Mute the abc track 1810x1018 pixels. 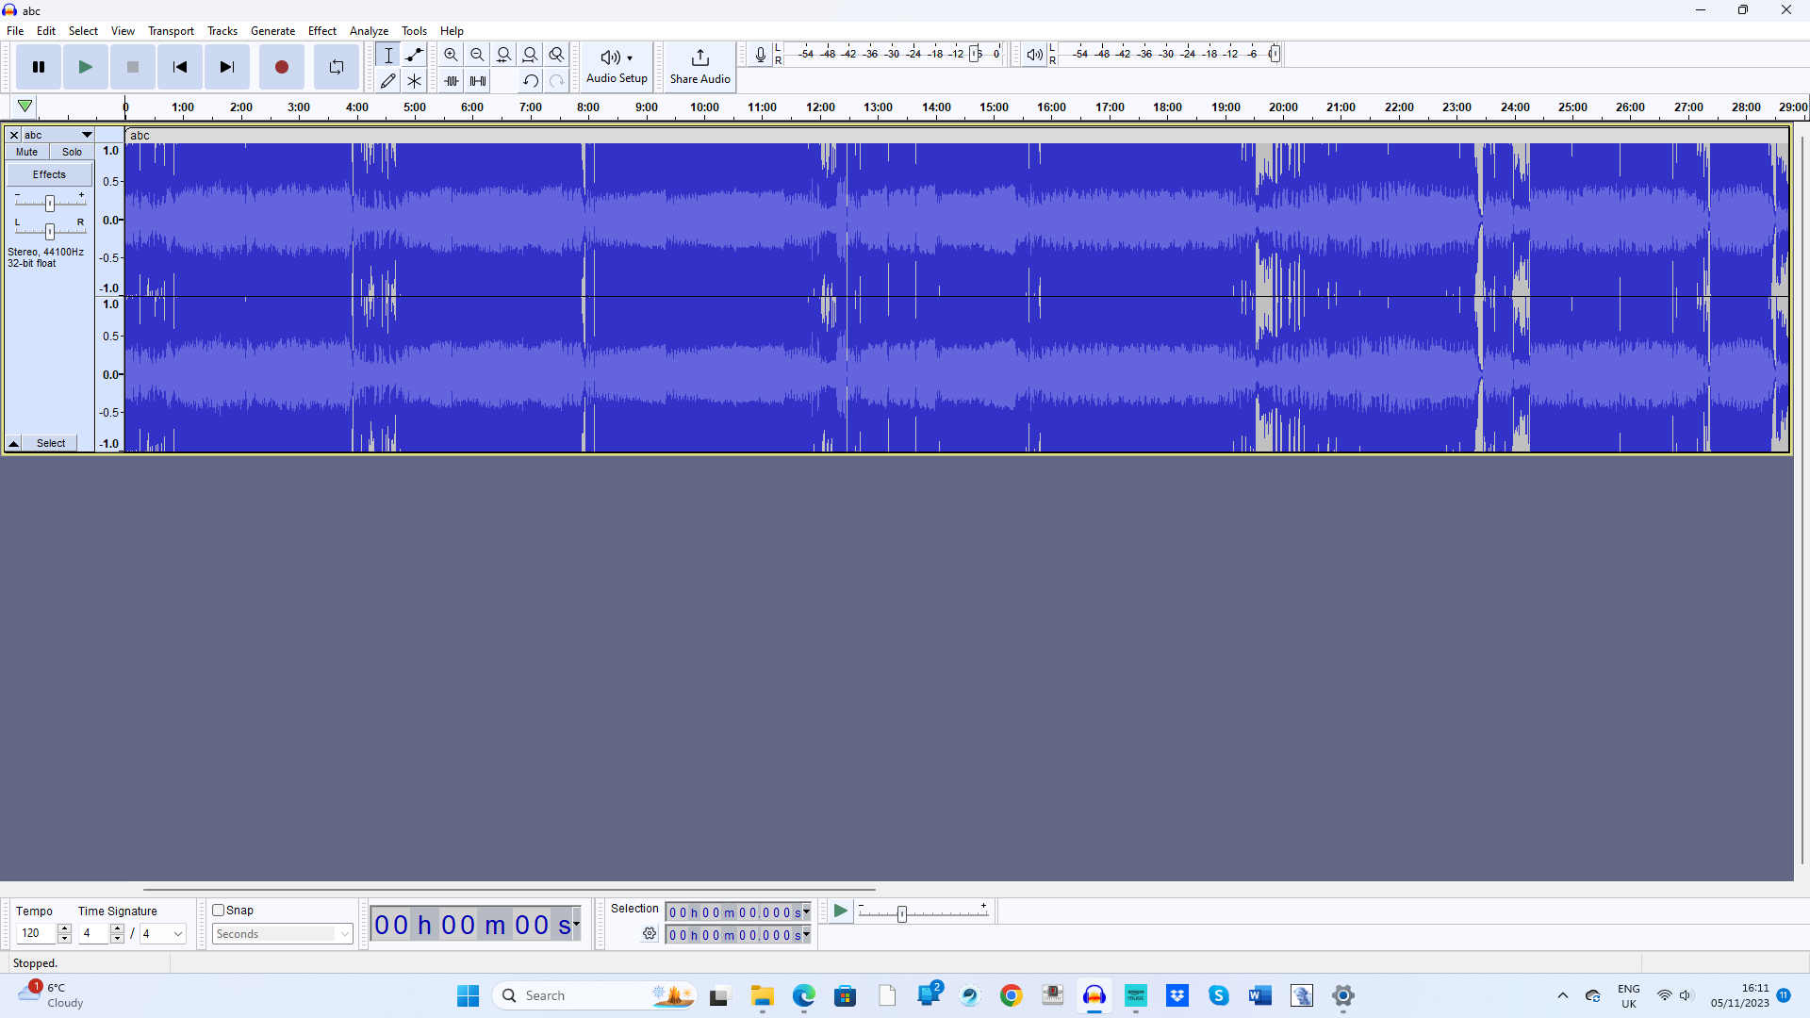tap(26, 152)
